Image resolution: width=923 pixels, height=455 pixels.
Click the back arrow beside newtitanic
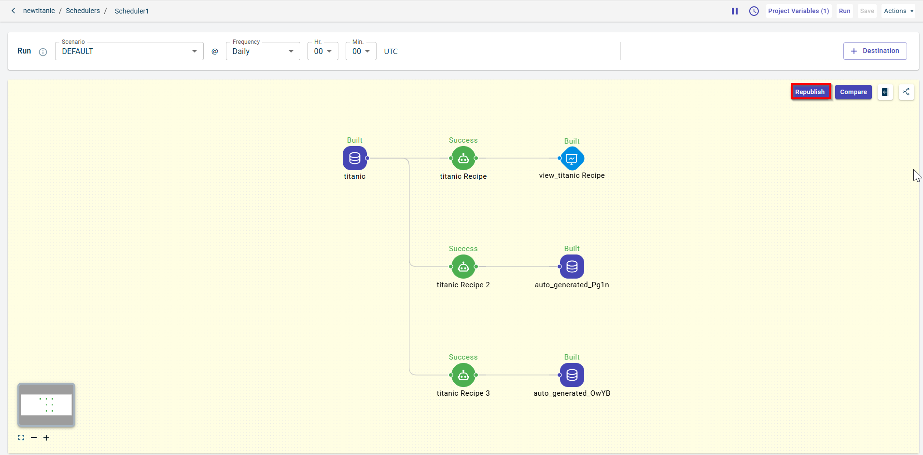click(x=13, y=11)
